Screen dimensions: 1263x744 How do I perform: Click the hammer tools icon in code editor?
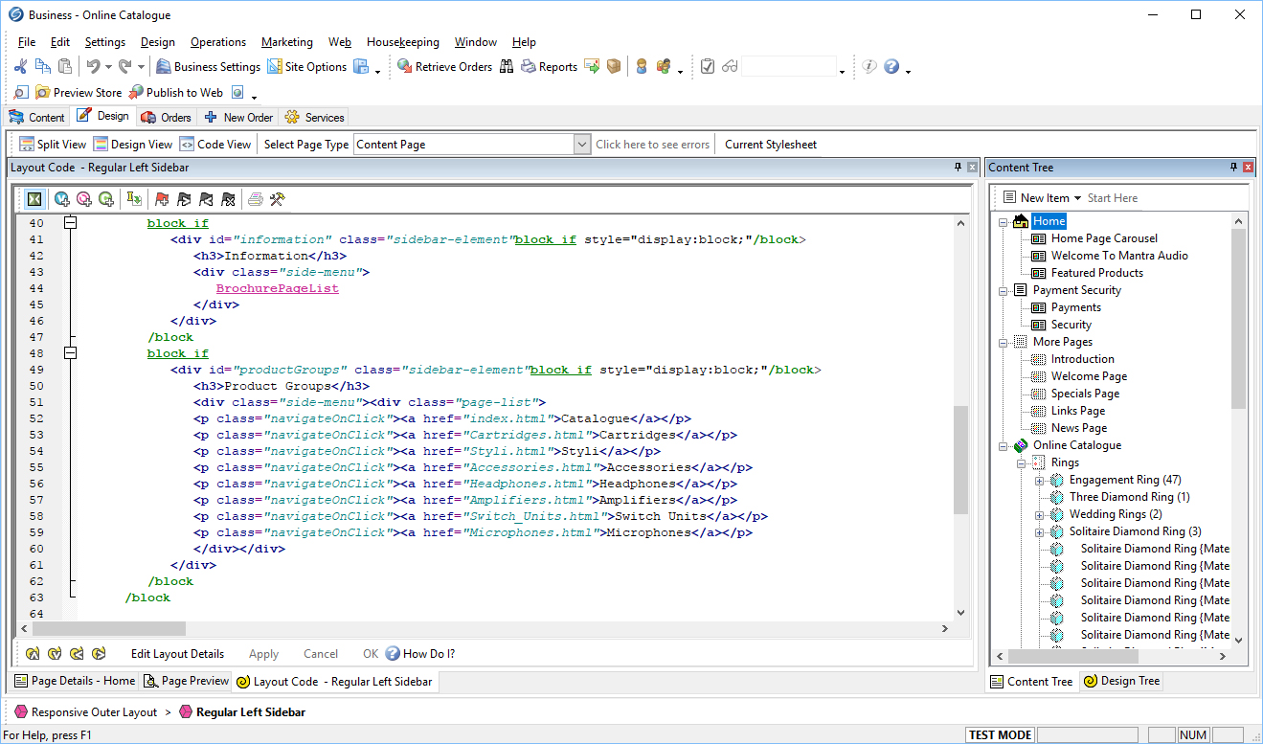coord(278,199)
